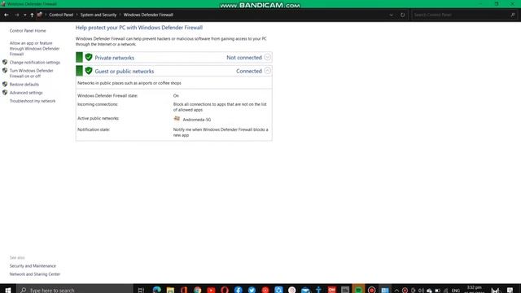Viewport: 521px width, 293px height.
Task: Expand the Private networks section chevron
Action: (x=268, y=57)
